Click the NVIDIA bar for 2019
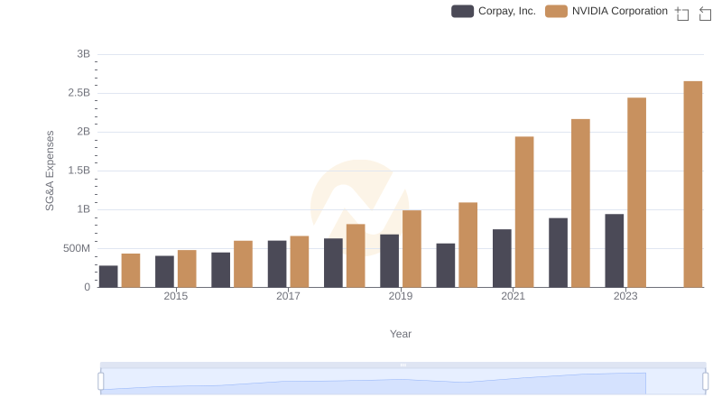 point(412,248)
